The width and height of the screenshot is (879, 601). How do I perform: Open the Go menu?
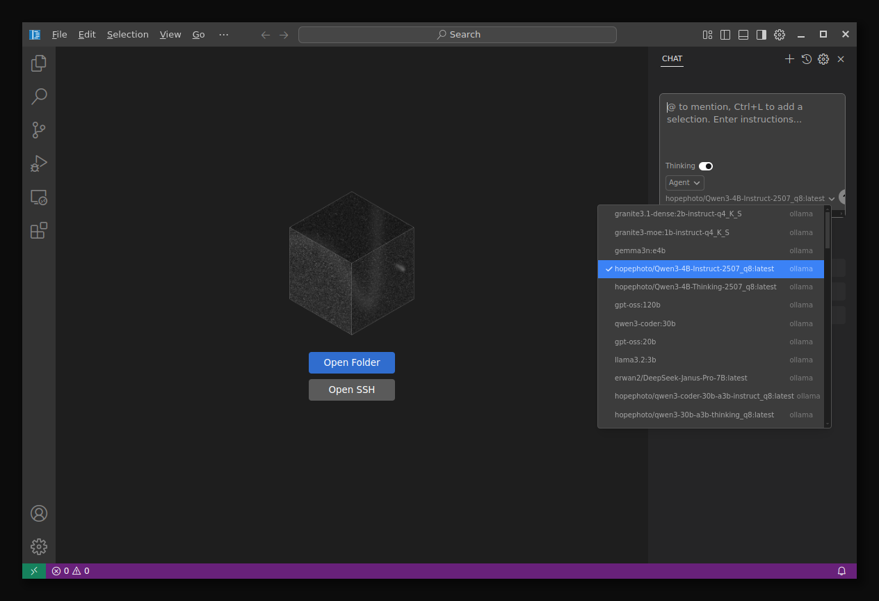coord(199,35)
